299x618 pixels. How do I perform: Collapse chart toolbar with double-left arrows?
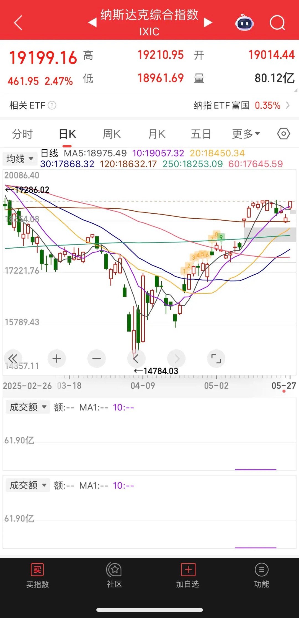[x=13, y=359]
